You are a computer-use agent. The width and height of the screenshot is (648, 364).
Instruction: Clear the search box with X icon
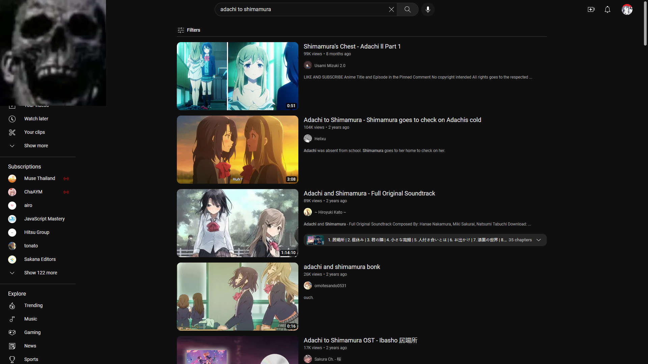[391, 9]
